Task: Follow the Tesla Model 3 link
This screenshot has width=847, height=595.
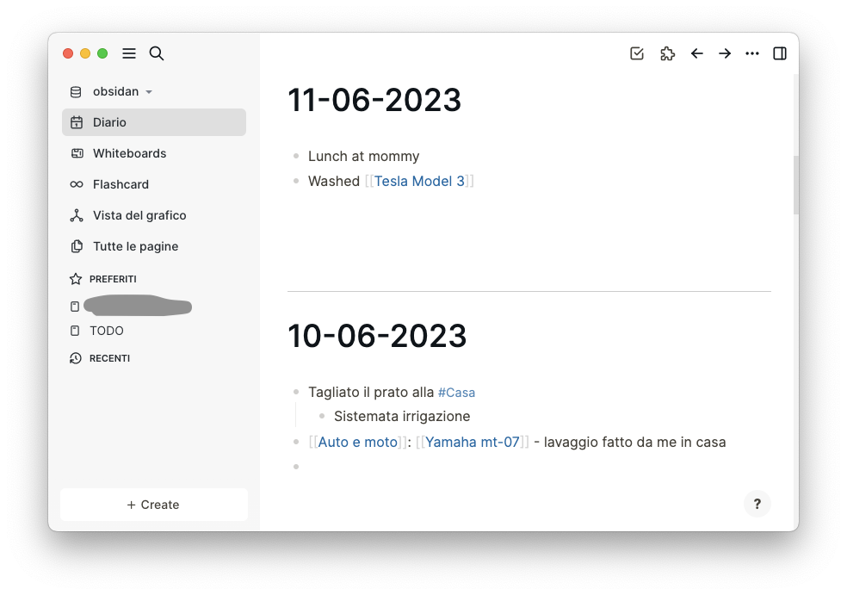Action: pos(419,181)
